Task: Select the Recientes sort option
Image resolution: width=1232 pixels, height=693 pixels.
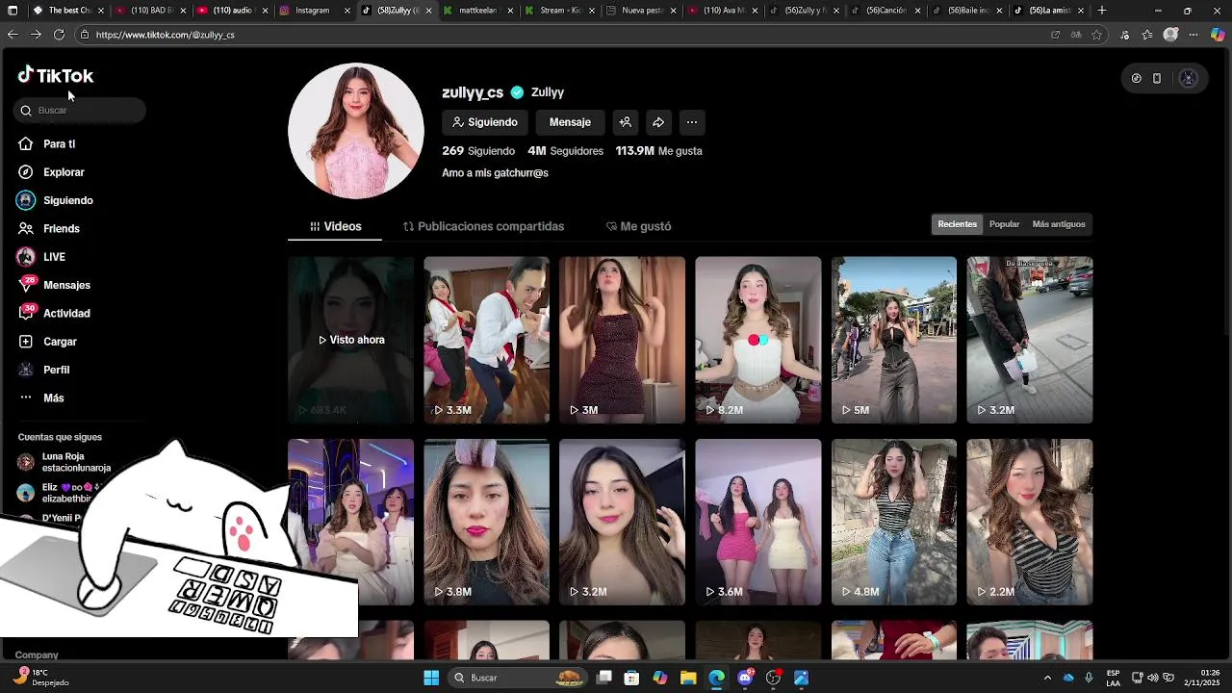Action: (x=957, y=224)
